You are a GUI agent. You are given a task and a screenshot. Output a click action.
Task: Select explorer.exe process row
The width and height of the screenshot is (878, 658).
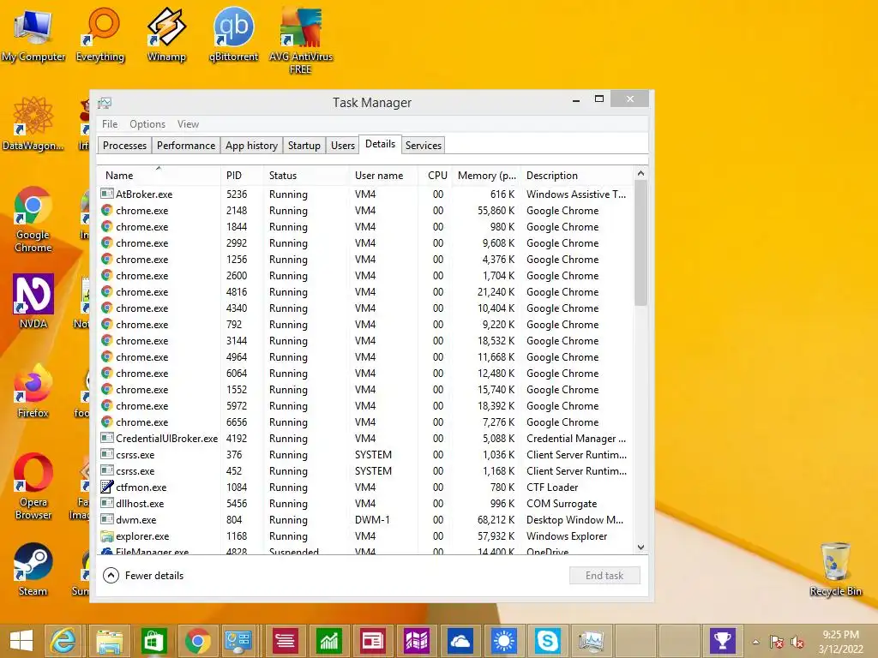365,536
